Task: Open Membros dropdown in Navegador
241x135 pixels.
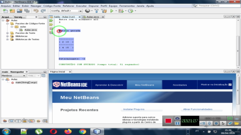Action: [x=14, y=76]
